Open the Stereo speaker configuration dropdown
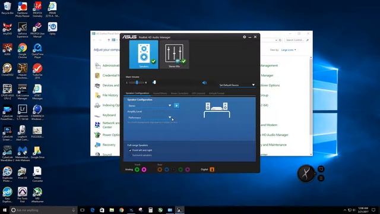The width and height of the screenshot is (380, 214). pos(150,106)
